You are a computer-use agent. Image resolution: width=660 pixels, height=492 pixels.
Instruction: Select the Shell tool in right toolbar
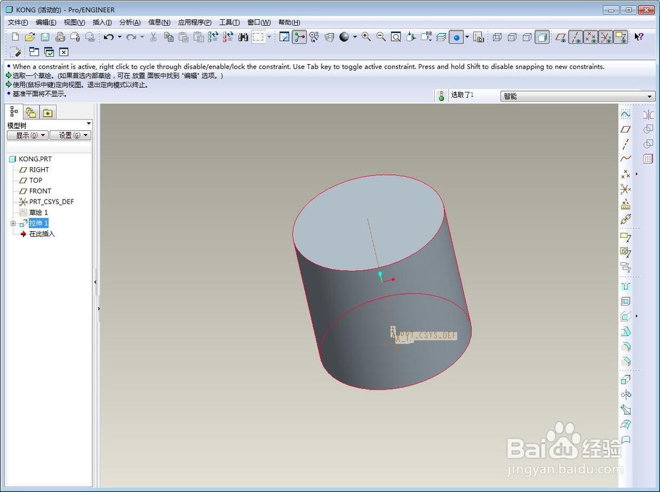[x=626, y=301]
